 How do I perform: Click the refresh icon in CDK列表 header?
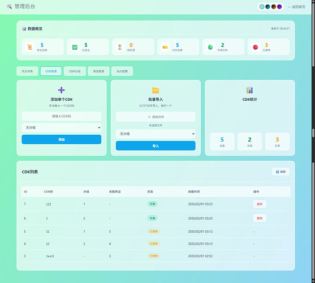pos(278,172)
